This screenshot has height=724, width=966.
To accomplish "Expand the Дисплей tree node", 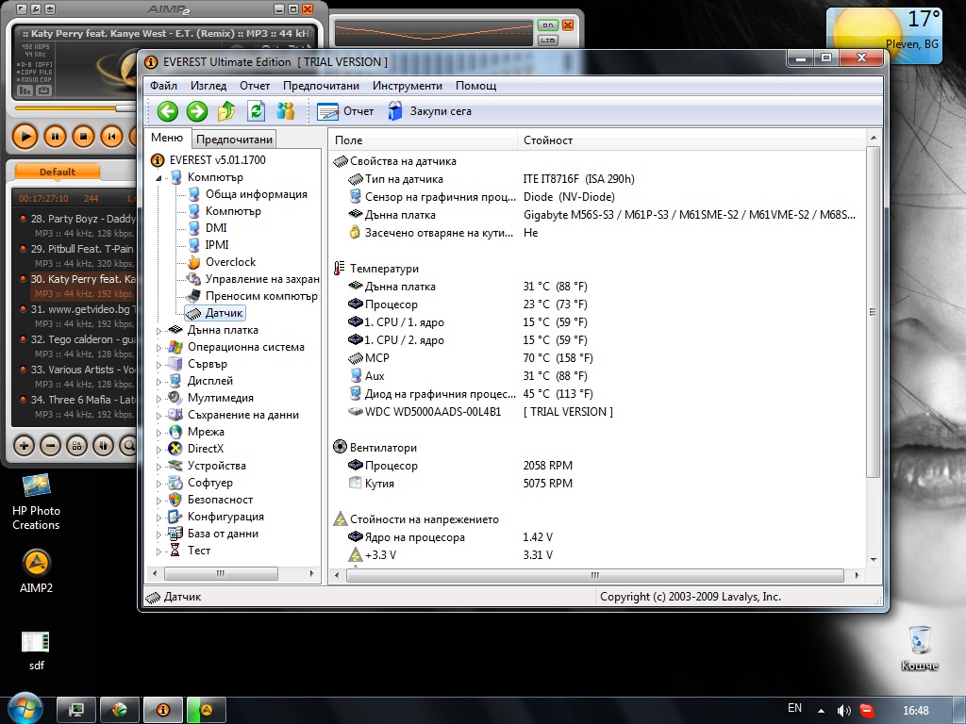I will 158,382.
